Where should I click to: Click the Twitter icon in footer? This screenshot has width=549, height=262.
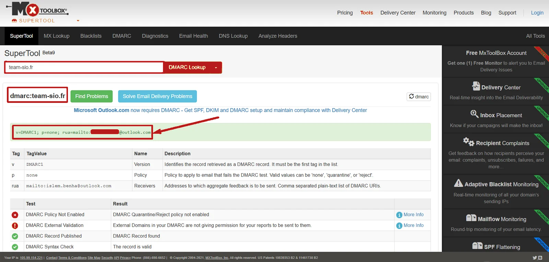click(x=535, y=258)
